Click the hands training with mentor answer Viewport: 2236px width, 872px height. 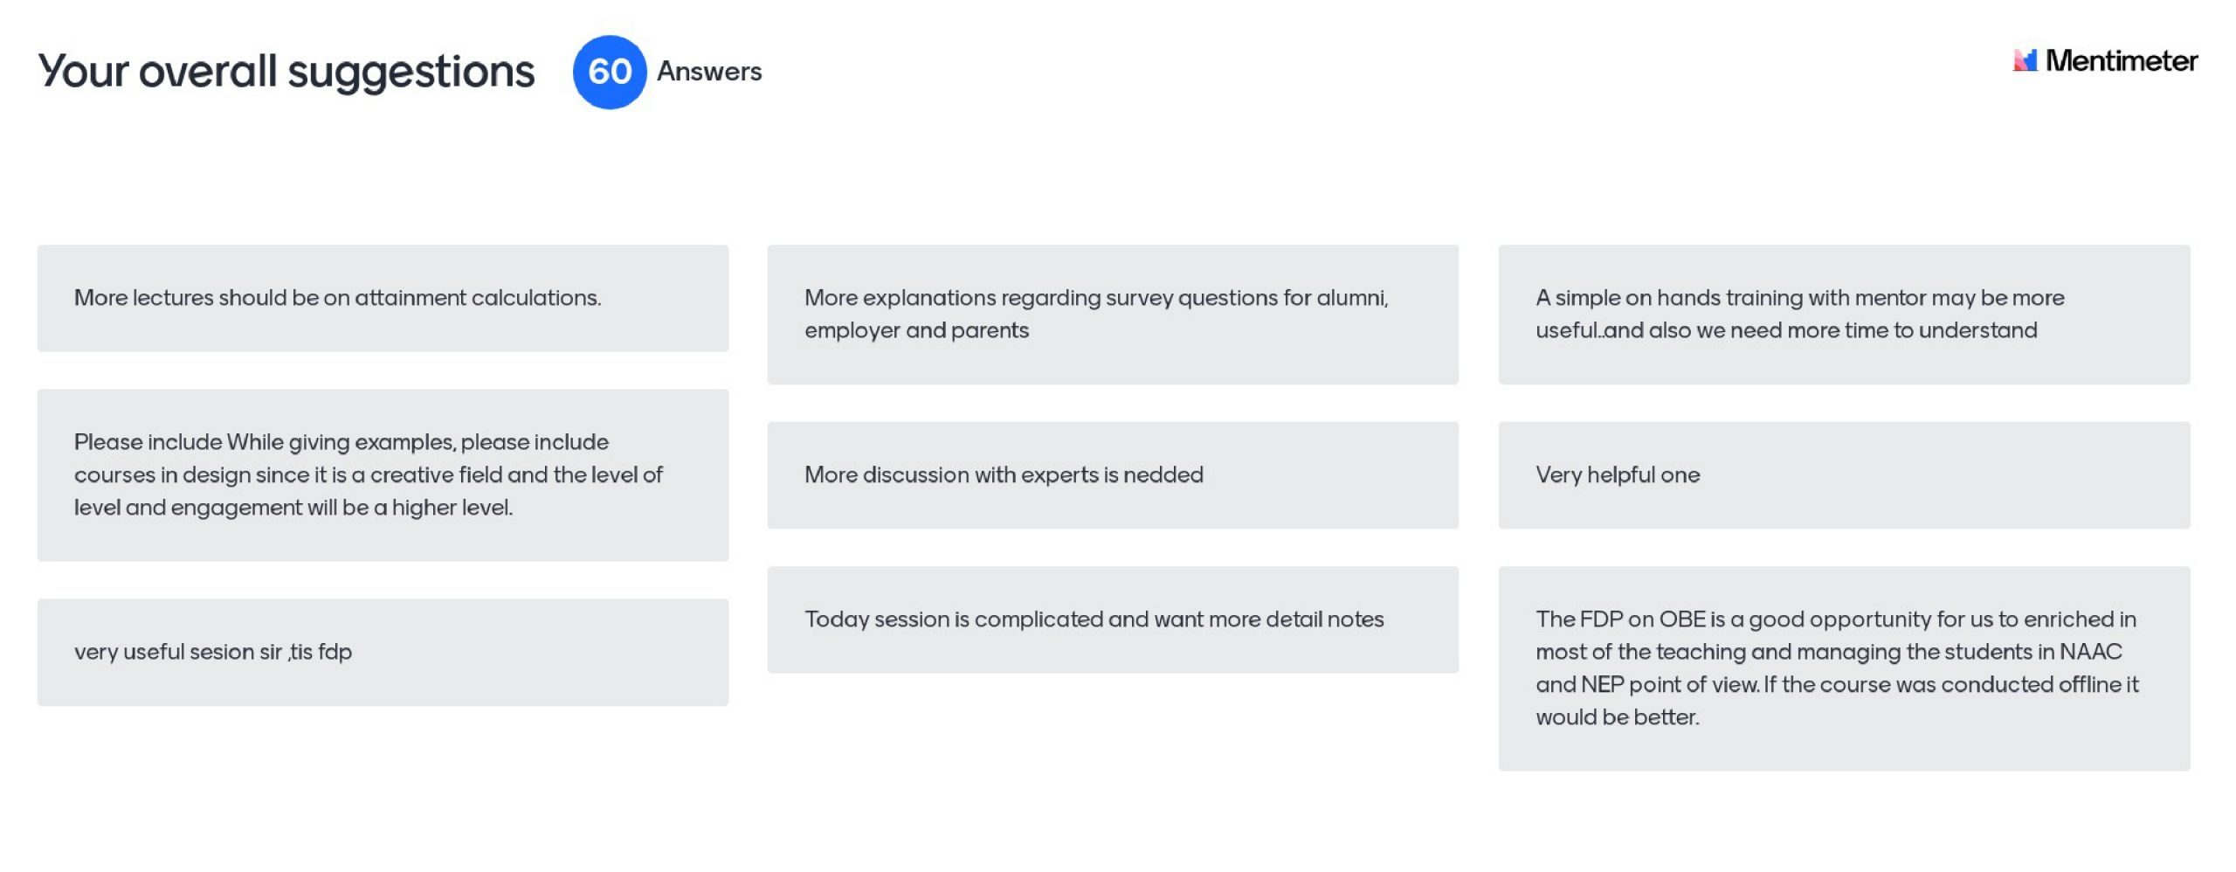point(1843,314)
